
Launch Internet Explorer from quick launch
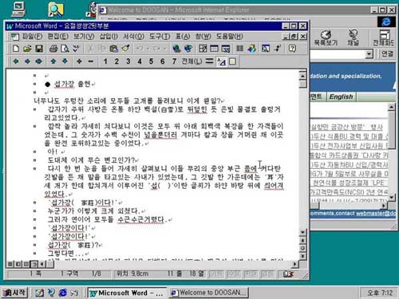point(63,293)
